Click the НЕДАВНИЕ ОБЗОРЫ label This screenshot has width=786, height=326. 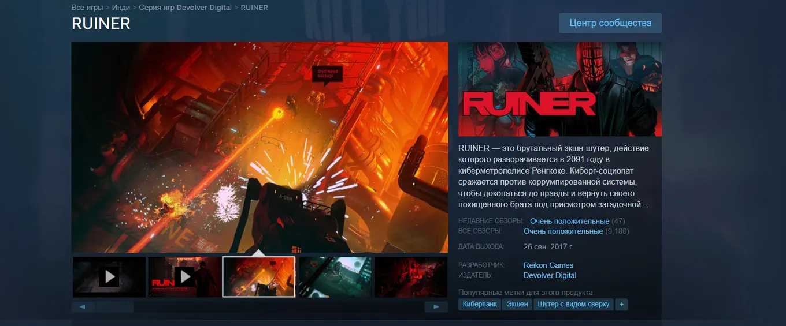click(x=491, y=221)
